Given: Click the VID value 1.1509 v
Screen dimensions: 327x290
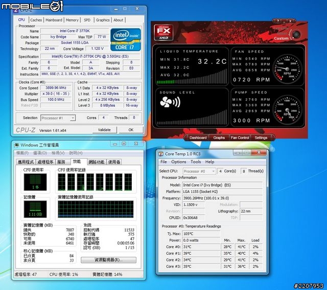Looking at the screenshot, I should pos(193,205).
